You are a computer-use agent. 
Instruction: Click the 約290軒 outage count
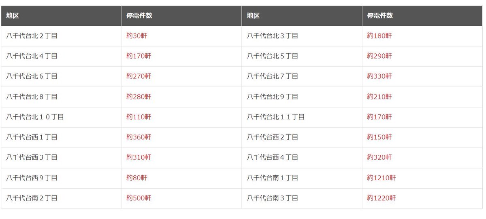point(379,56)
